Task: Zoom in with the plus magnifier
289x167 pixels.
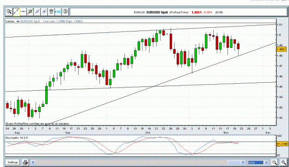Action: (283, 162)
